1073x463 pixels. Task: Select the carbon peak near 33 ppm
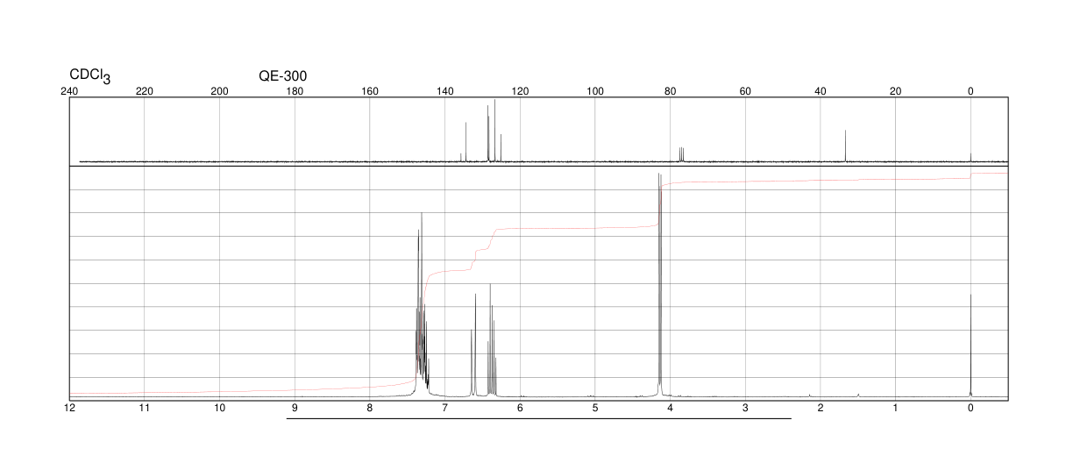click(x=845, y=146)
